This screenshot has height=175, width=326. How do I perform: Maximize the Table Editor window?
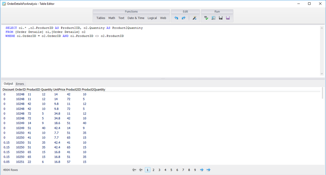(x=309, y=4)
